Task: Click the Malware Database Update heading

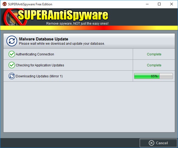Action: pos(44,39)
